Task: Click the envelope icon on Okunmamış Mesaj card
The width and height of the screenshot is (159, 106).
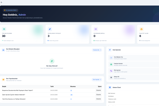Action: [x=96, y=29]
